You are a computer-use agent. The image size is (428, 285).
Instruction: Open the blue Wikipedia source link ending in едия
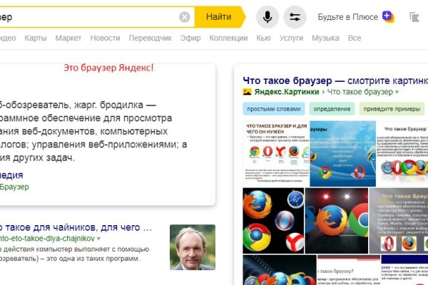[11, 175]
